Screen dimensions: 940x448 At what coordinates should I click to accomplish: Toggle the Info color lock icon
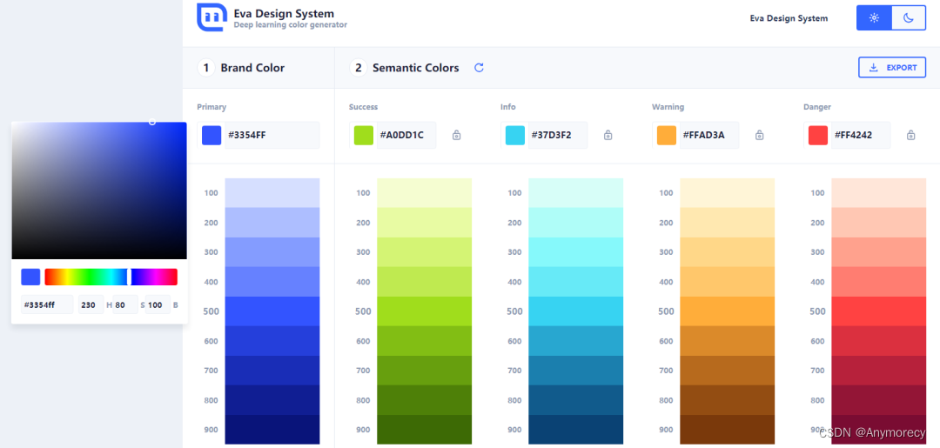click(608, 135)
